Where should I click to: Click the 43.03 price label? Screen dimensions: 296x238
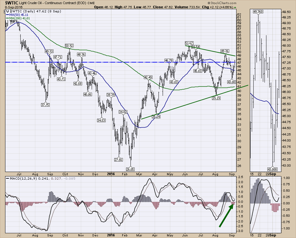(x=174, y=82)
